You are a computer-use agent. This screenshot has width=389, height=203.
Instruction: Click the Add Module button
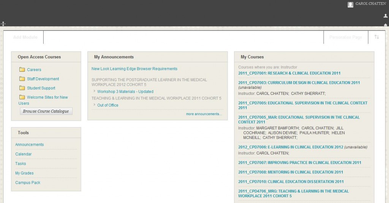[x=25, y=37]
